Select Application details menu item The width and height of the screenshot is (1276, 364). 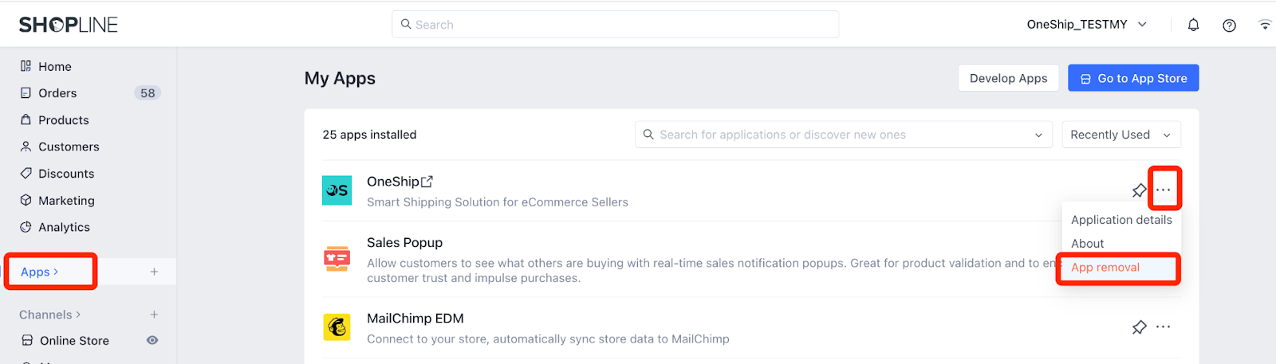point(1121,220)
